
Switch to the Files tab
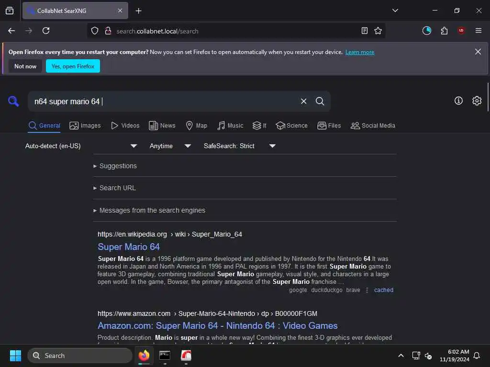click(x=329, y=126)
